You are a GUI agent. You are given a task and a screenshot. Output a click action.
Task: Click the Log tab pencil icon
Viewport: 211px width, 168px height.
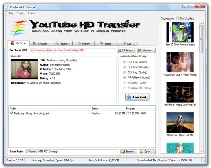[x=124, y=43]
